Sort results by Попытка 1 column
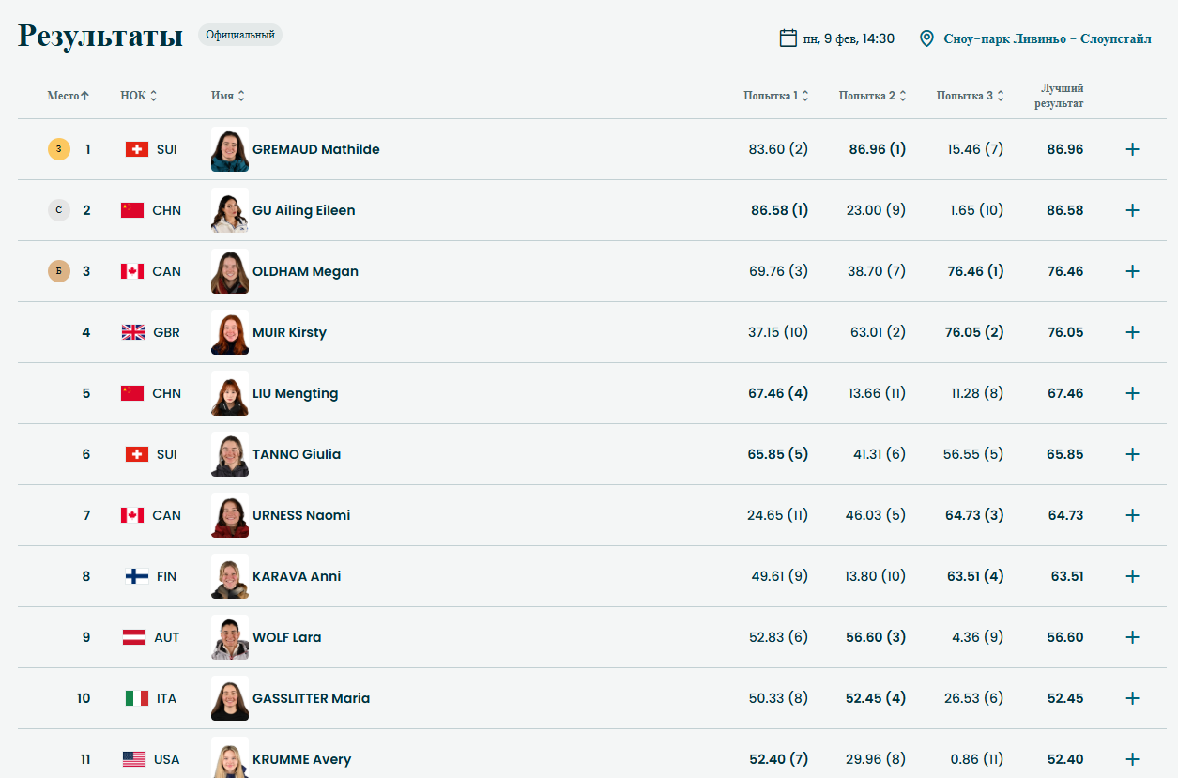 775,96
